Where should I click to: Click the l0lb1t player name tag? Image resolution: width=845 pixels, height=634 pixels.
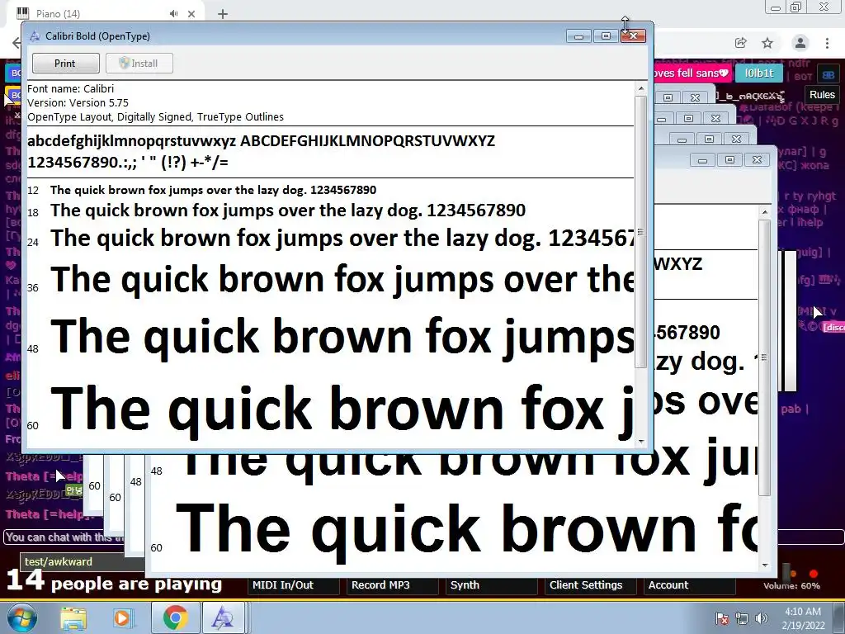pos(759,73)
